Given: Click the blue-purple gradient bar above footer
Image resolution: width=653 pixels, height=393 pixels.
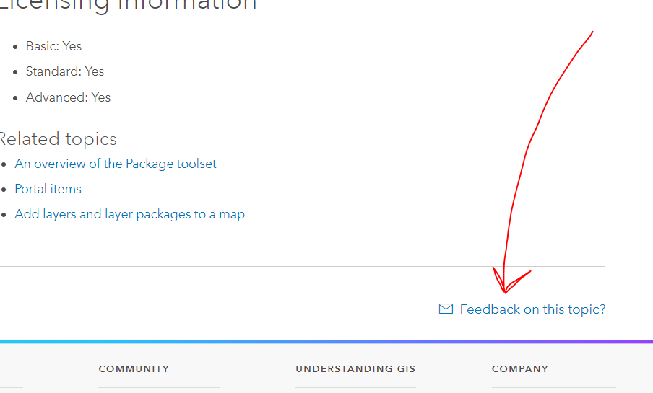Looking at the screenshot, I should click(326, 342).
